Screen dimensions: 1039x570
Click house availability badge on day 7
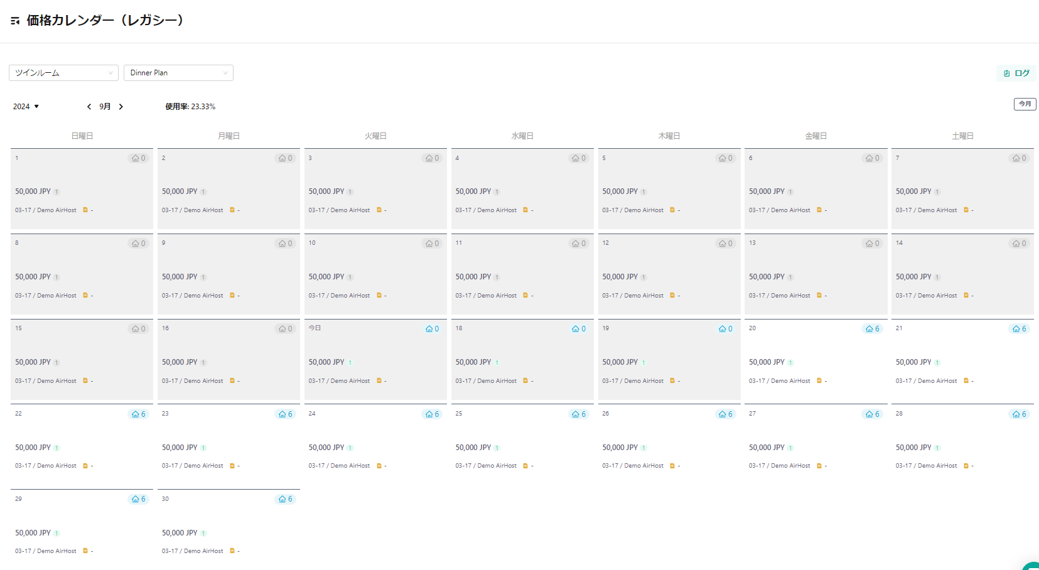(x=1020, y=158)
